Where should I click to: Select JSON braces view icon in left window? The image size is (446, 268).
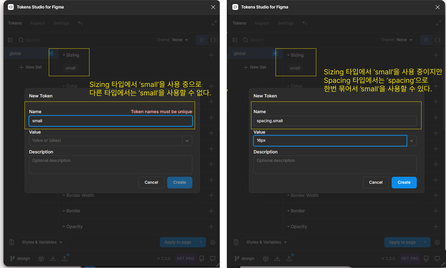point(213,40)
